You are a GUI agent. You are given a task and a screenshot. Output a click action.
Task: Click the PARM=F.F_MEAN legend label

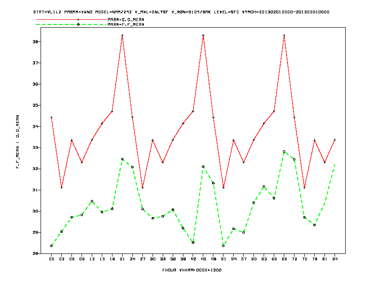pos(126,24)
